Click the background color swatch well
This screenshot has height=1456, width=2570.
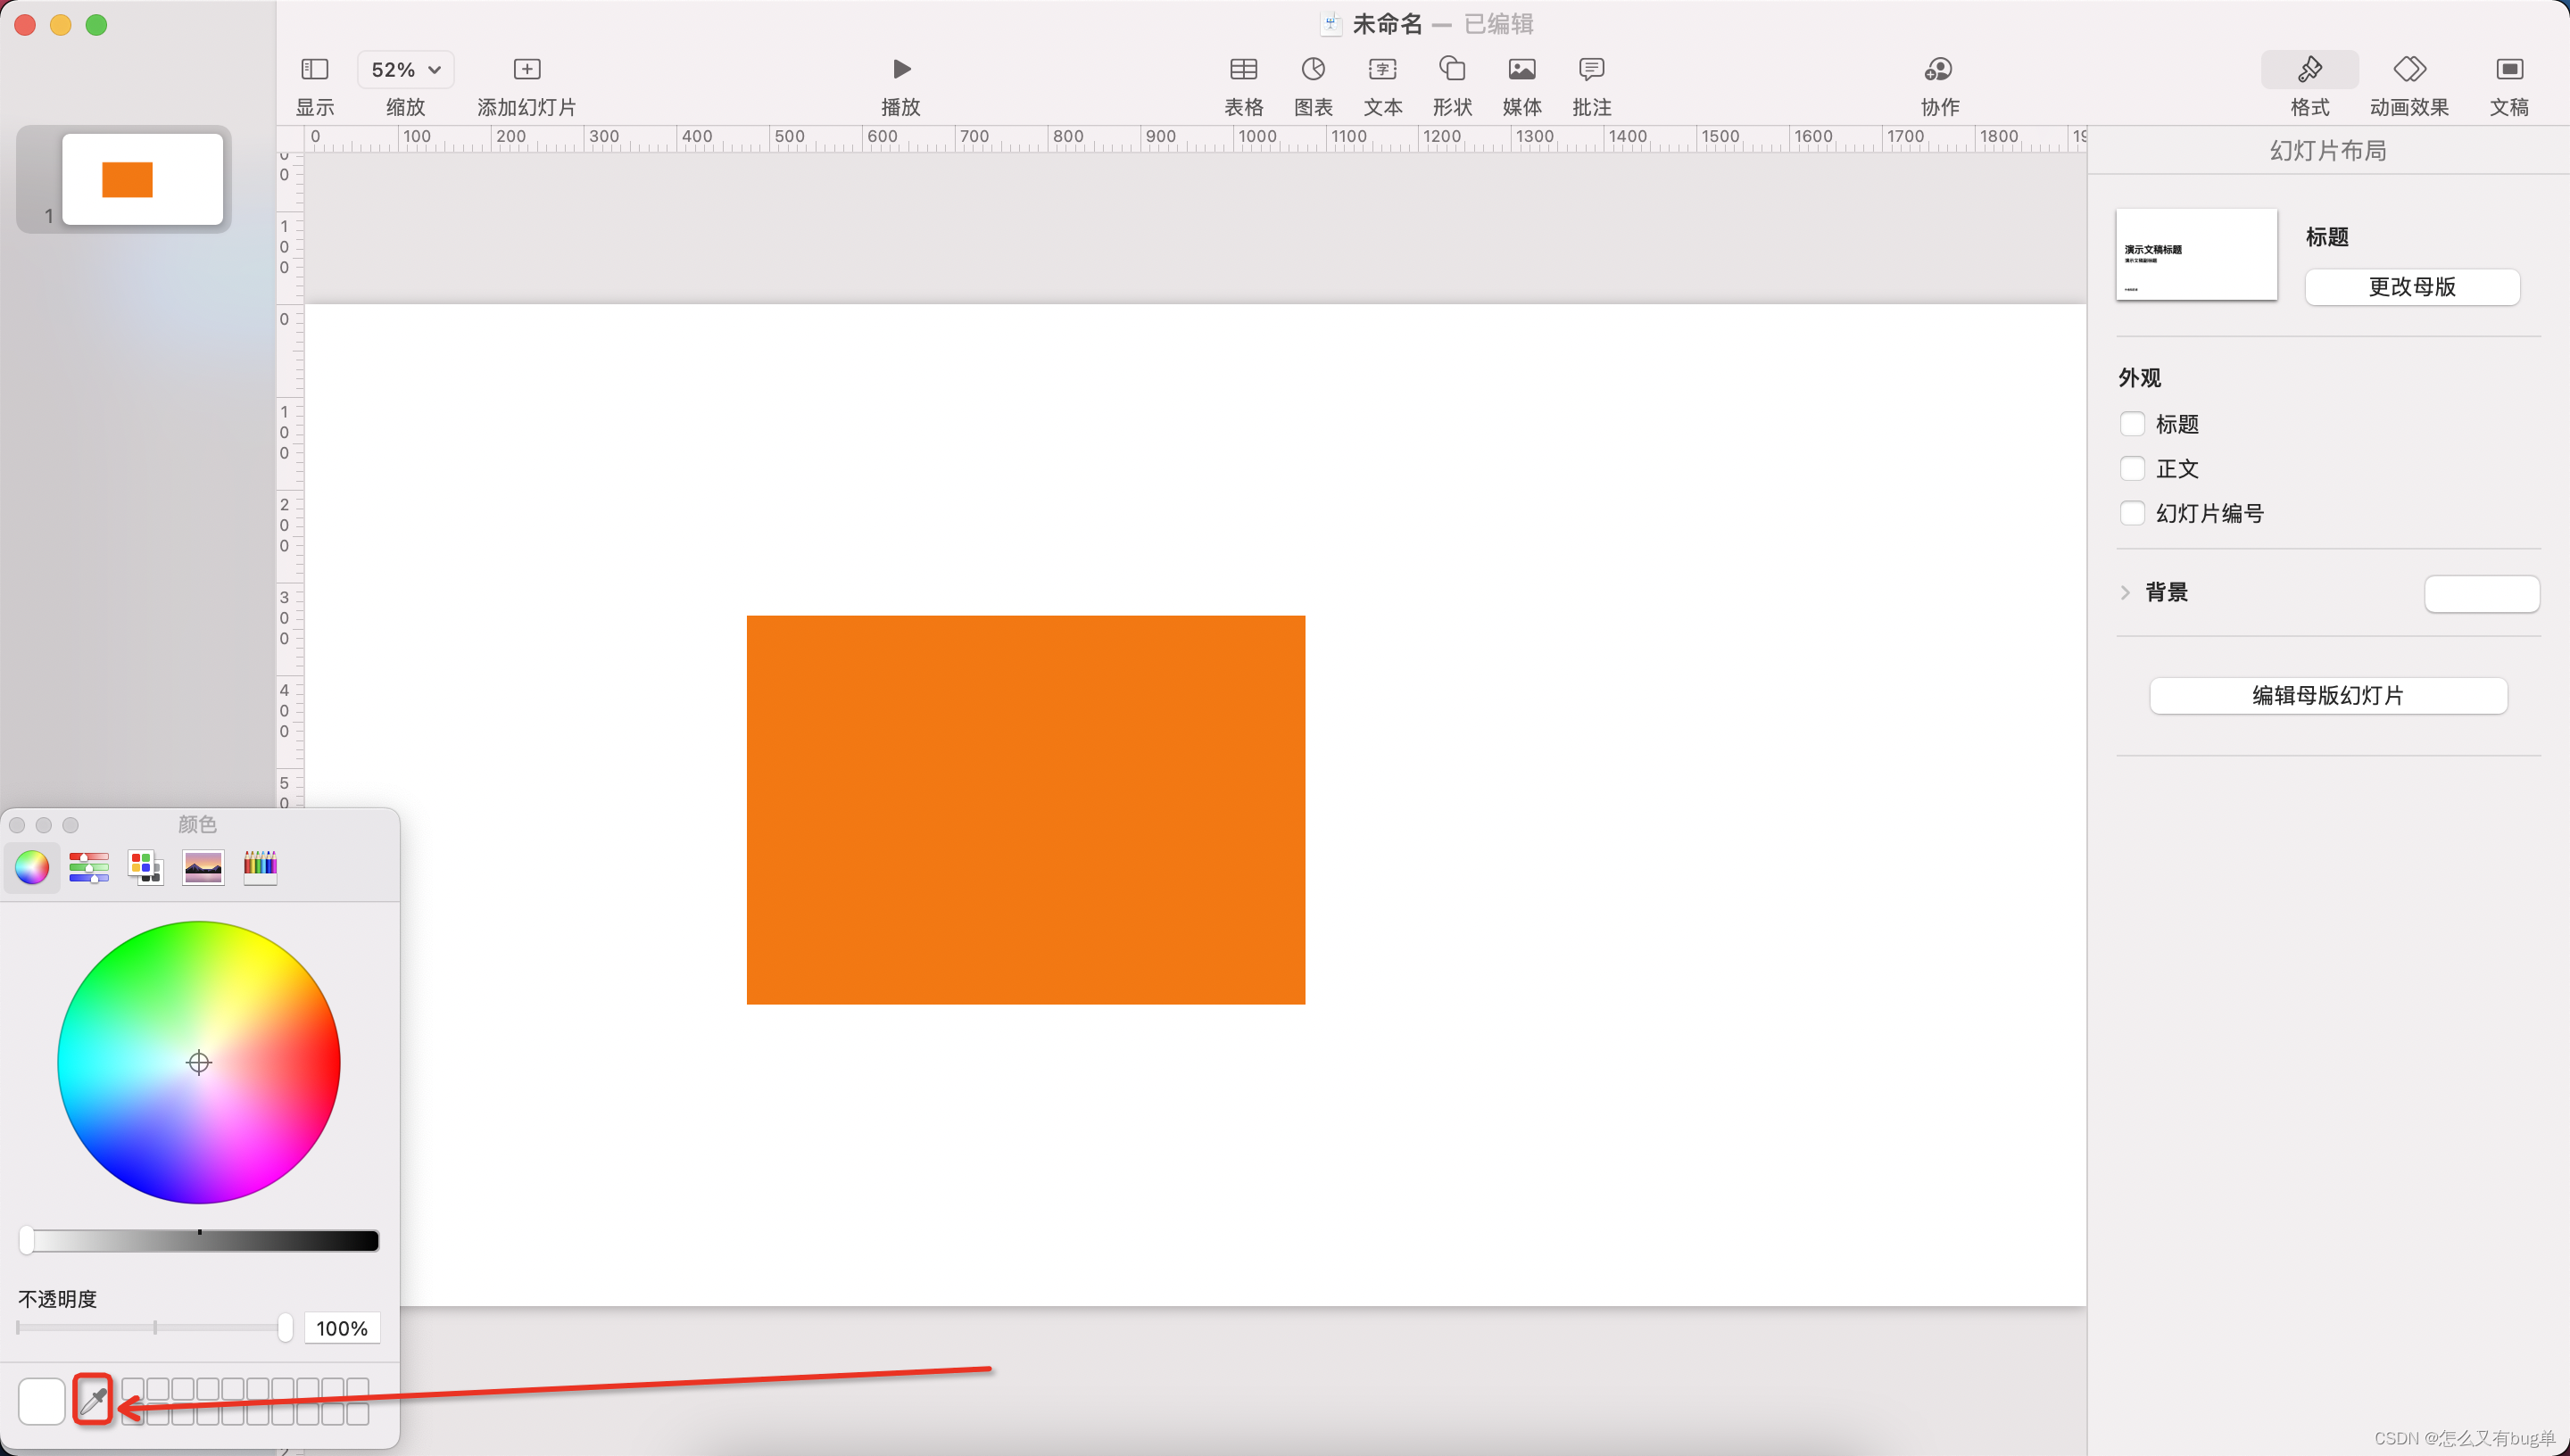click(2481, 594)
